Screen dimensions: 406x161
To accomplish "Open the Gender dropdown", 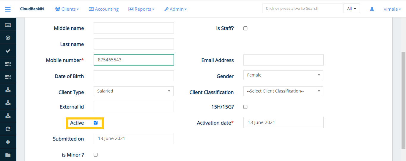I will 283,75.
